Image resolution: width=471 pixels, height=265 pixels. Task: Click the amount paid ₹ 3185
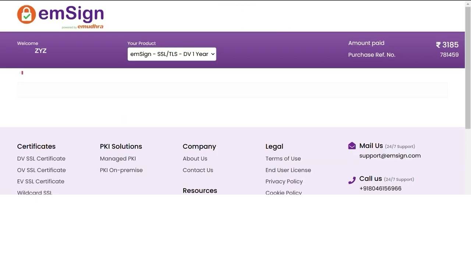[447, 45]
